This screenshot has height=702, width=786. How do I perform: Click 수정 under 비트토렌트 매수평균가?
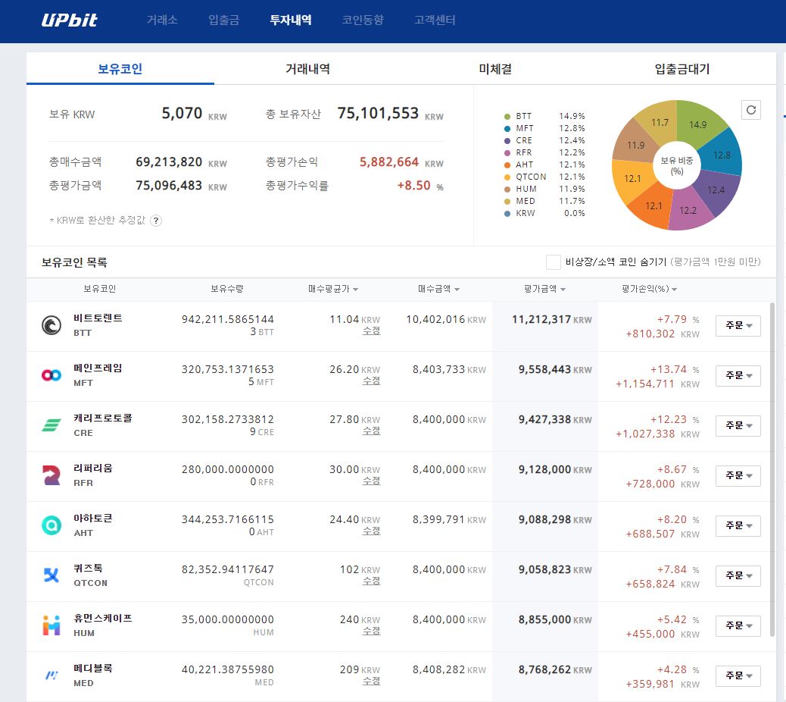[371, 333]
